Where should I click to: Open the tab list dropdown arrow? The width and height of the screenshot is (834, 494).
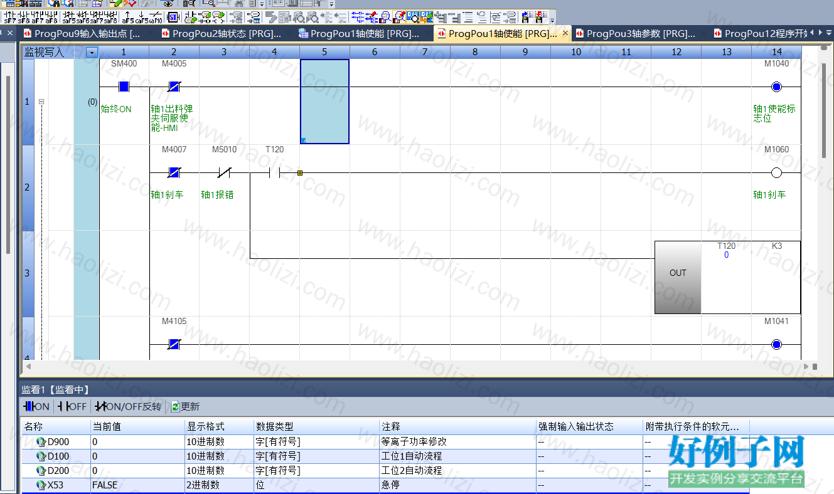[x=829, y=33]
